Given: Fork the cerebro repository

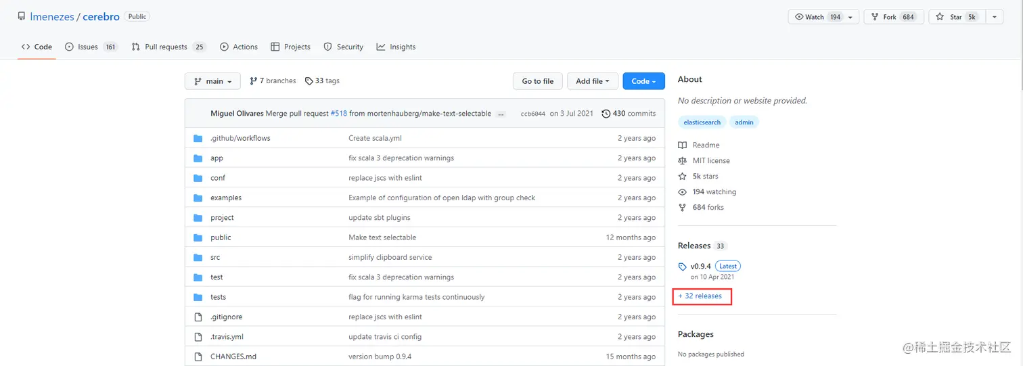Looking at the screenshot, I should tap(894, 17).
